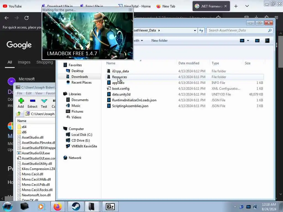
Task: Open the 7-Zip Edit menu
Action: coord(29,93)
